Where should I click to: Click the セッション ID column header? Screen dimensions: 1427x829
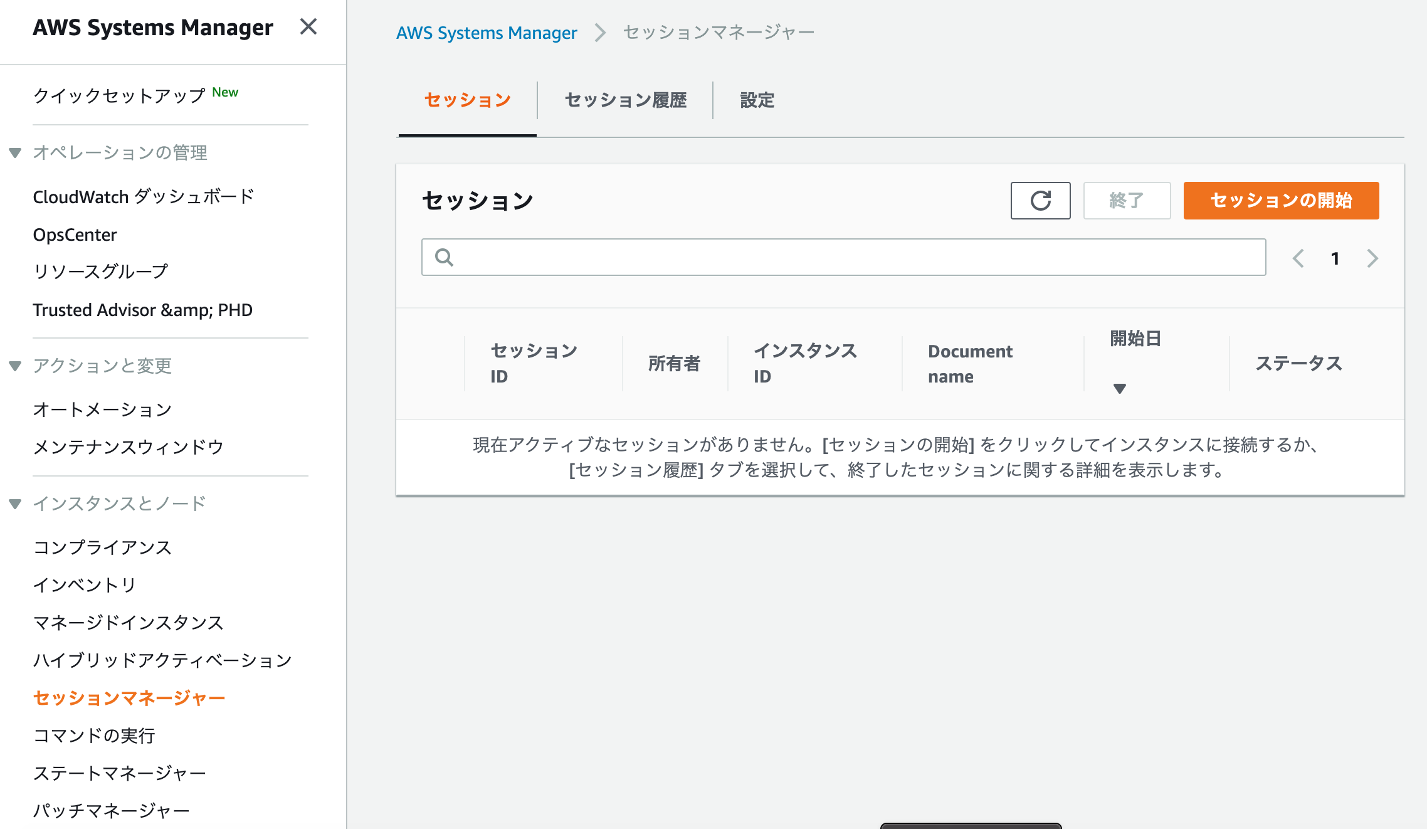coord(534,364)
